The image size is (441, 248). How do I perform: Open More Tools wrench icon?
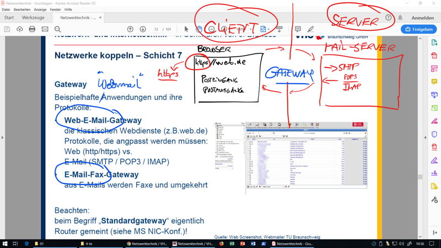(434, 200)
